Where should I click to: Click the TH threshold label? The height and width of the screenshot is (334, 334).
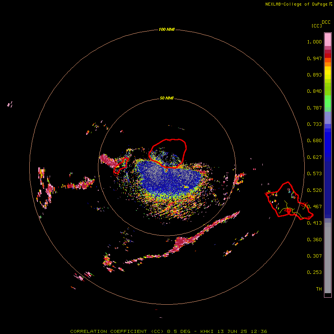click(319, 289)
